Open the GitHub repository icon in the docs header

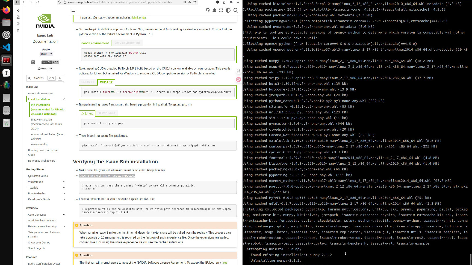(208, 10)
